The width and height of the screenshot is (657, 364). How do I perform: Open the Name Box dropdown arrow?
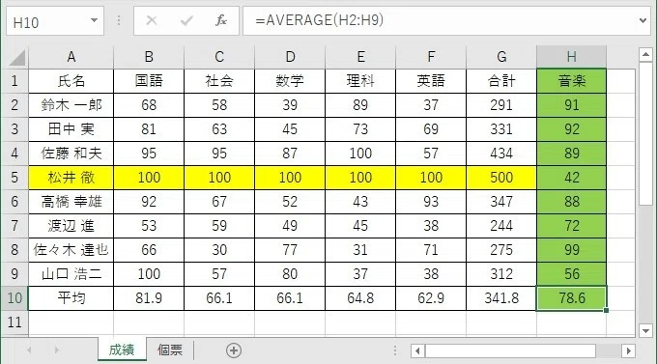tap(94, 20)
